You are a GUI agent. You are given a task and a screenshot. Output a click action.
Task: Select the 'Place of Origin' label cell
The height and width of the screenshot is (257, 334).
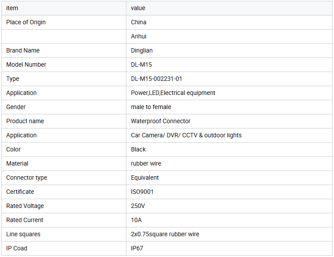26,22
